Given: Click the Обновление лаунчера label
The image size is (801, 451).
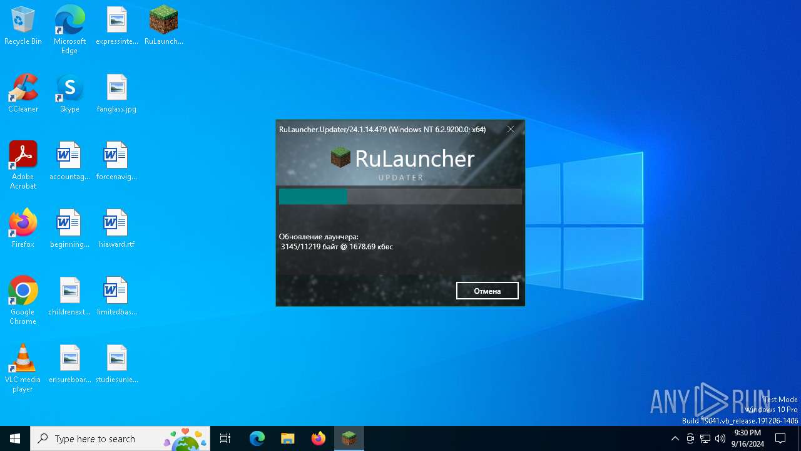Looking at the screenshot, I should 319,237.
